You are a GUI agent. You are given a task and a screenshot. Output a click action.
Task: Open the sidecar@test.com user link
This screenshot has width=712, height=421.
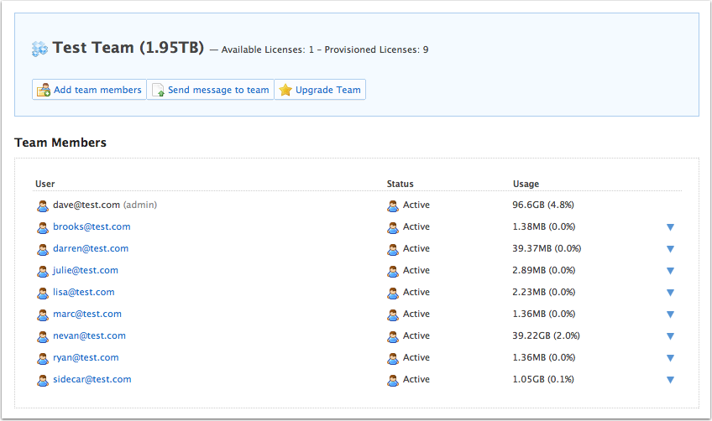[x=92, y=379]
